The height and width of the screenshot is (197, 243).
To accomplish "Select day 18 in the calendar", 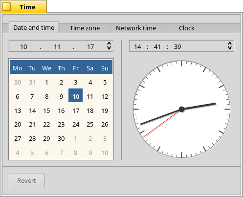I will pos(90,111).
